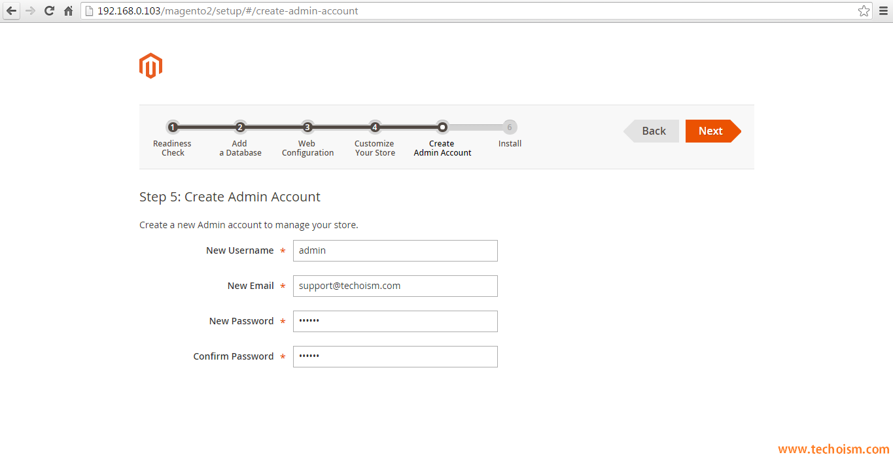Bookmark this page with the star icon
Screen dimensions: 893x459
point(864,11)
